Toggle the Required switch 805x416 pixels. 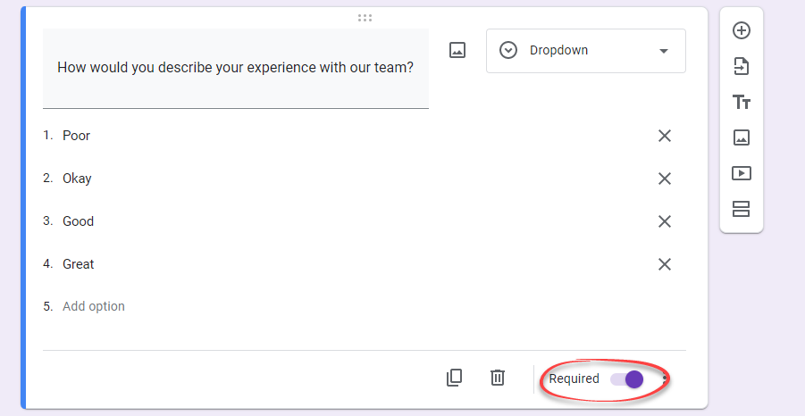point(627,379)
